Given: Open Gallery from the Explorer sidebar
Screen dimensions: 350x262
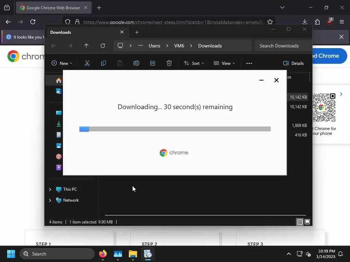Looking at the screenshot, I should 58,91.
